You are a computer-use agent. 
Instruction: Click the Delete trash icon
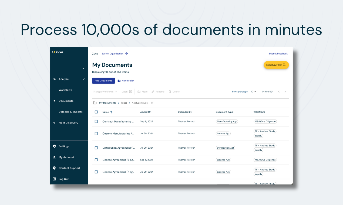(170, 92)
